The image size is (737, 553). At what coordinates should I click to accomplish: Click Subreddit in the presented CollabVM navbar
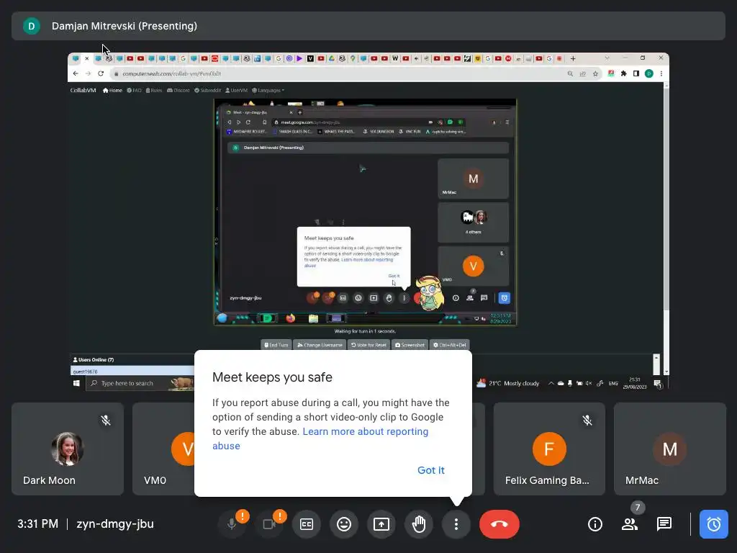207,90
